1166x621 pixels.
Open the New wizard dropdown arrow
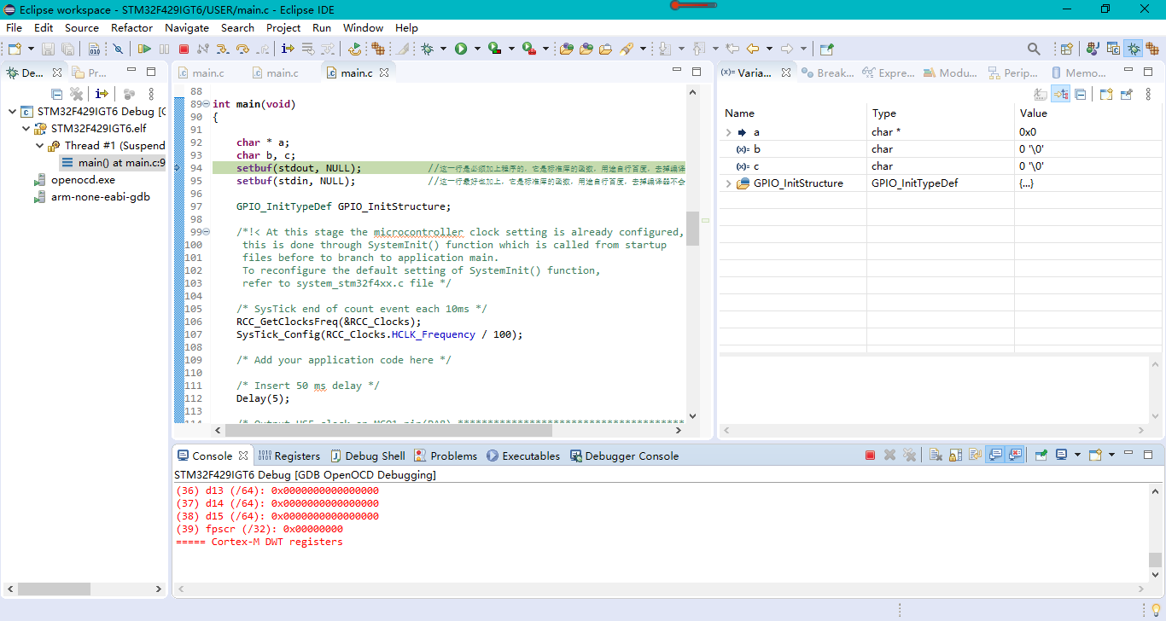click(32, 49)
